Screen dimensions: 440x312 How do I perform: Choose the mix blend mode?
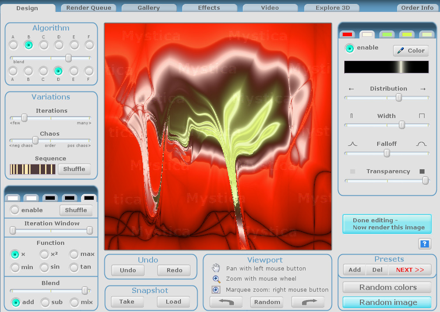pos(74,302)
